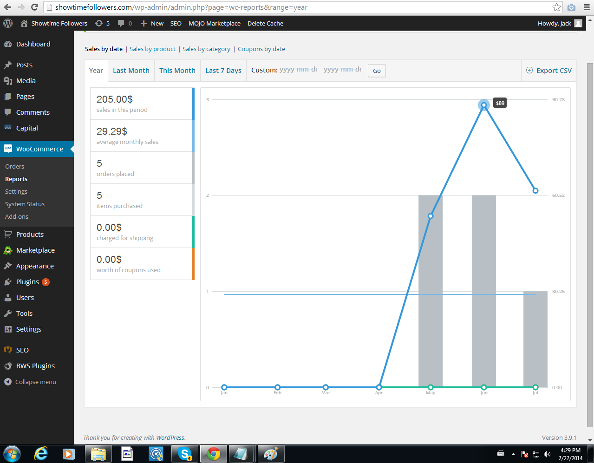Switch to the Last Month tab
The image size is (594, 463).
click(131, 71)
